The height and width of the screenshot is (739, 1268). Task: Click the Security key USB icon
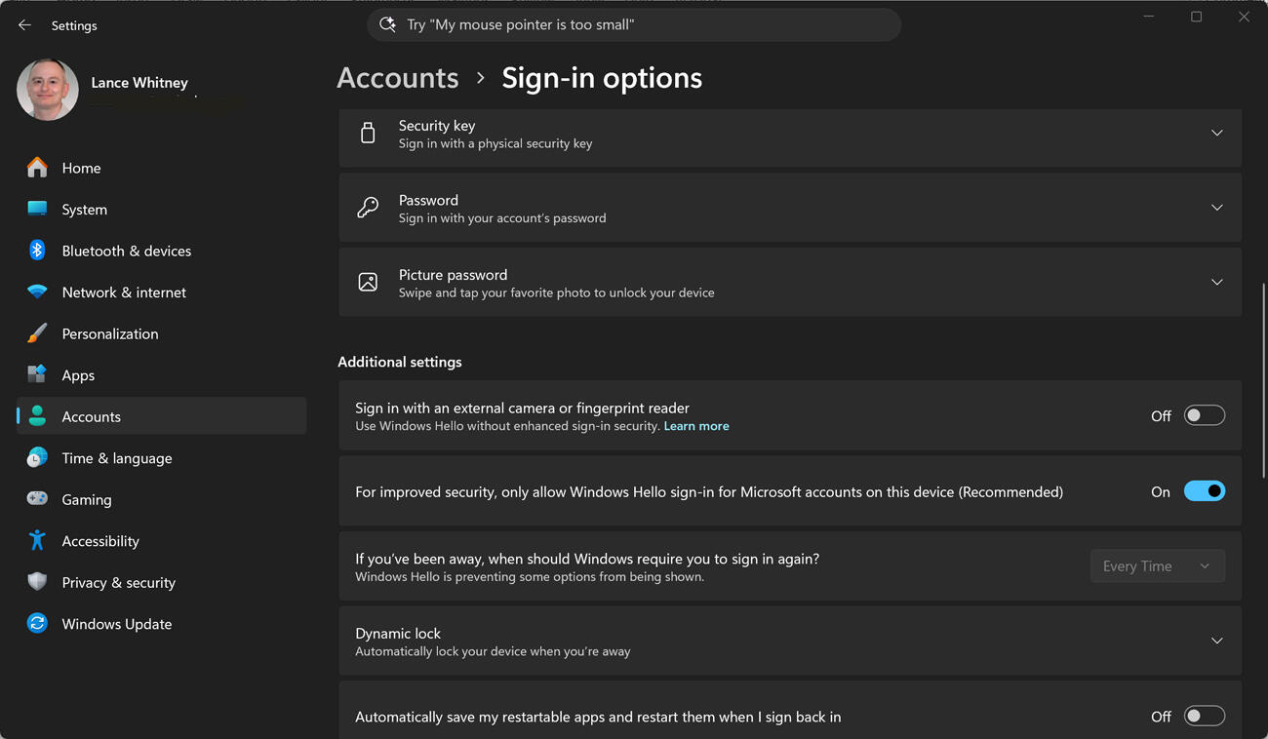coord(368,134)
